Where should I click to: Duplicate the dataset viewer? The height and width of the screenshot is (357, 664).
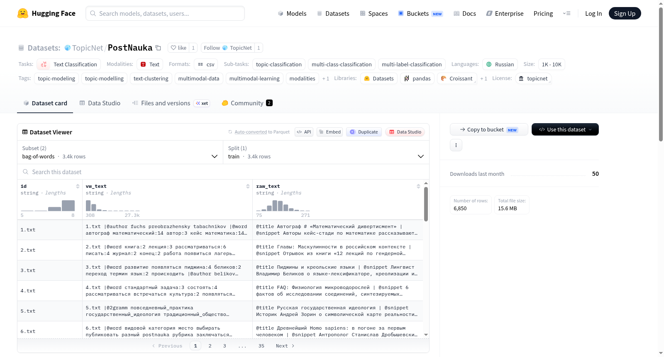[x=364, y=132]
